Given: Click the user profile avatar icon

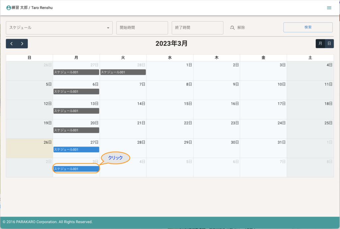Looking at the screenshot, I should pos(9,8).
